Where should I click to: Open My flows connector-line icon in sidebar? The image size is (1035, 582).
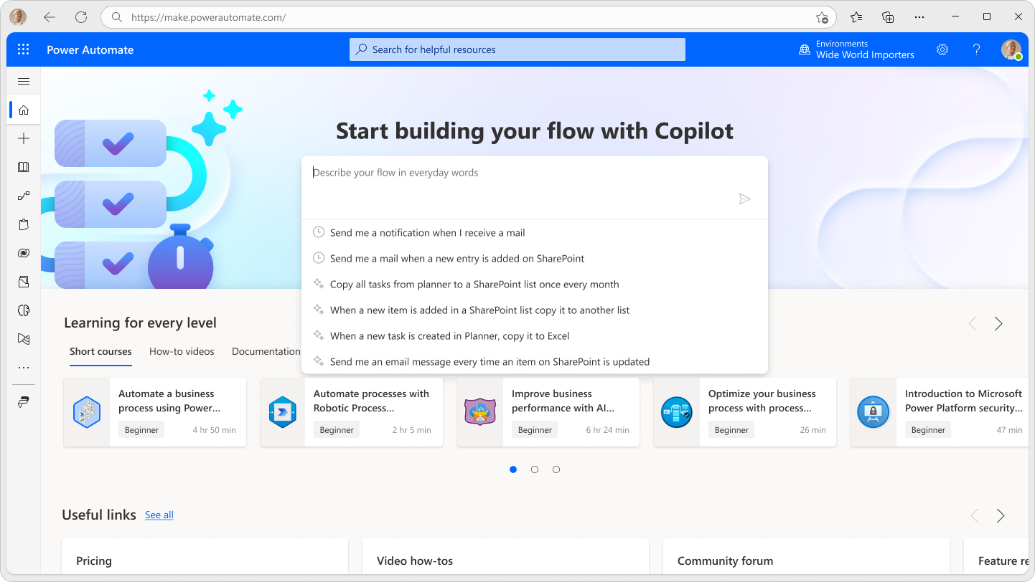pos(24,196)
